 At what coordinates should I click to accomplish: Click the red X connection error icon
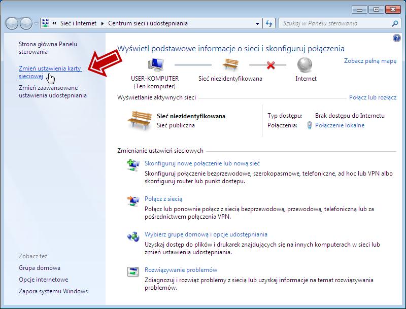tap(270, 65)
